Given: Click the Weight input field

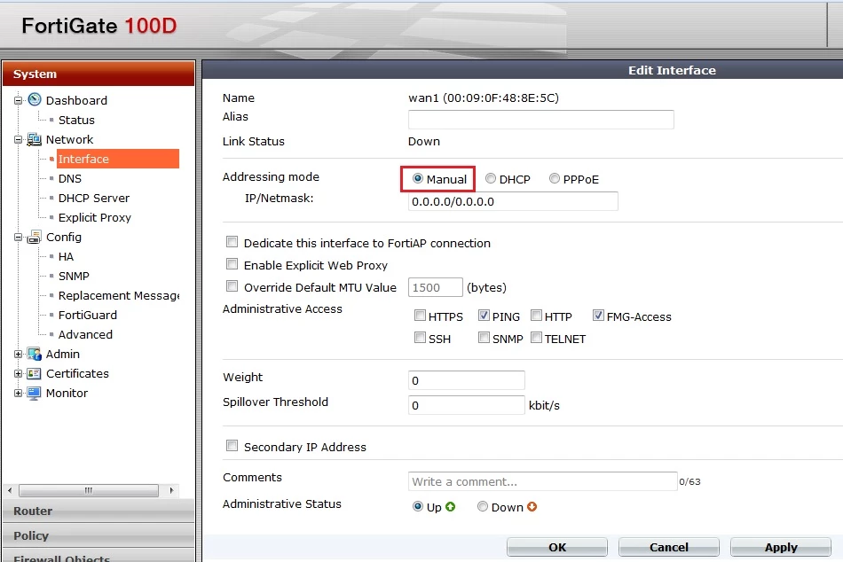Looking at the screenshot, I should [467, 380].
